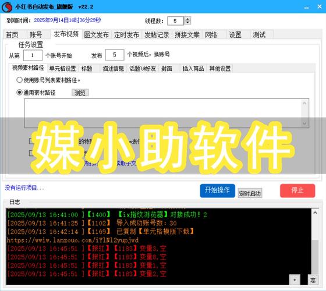Screen dimensions: 326x291
Task: Switch to the 描述信息 sub-tab
Action: click(114, 69)
